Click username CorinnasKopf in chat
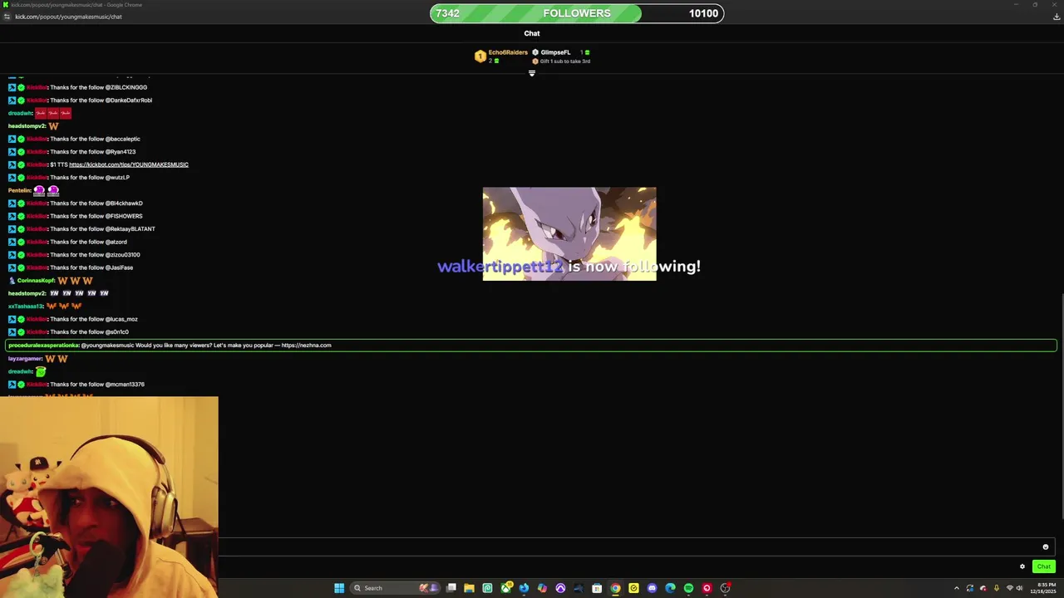 tap(36, 281)
